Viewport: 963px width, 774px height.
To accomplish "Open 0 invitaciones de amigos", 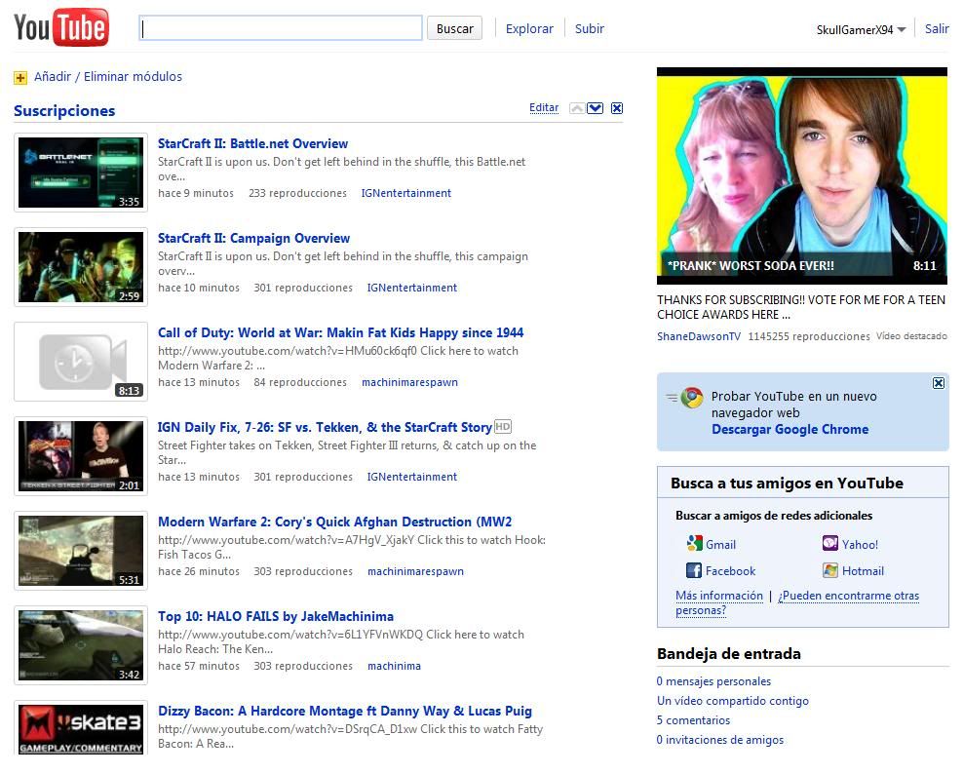I will point(719,740).
